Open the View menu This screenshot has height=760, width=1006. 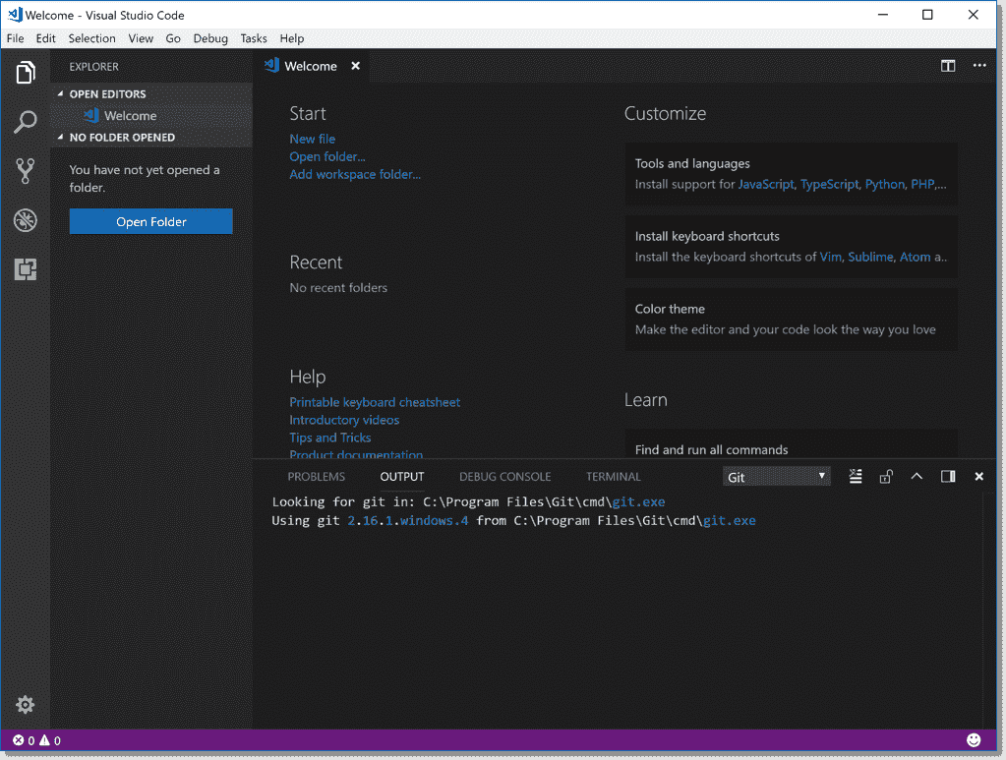[x=141, y=38]
